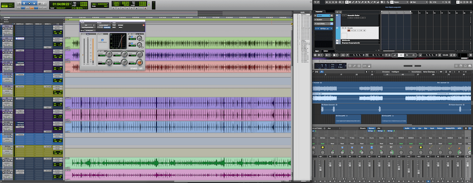Switch to the Spur tab in Cubase
473x183 pixels.
click(x=317, y=51)
